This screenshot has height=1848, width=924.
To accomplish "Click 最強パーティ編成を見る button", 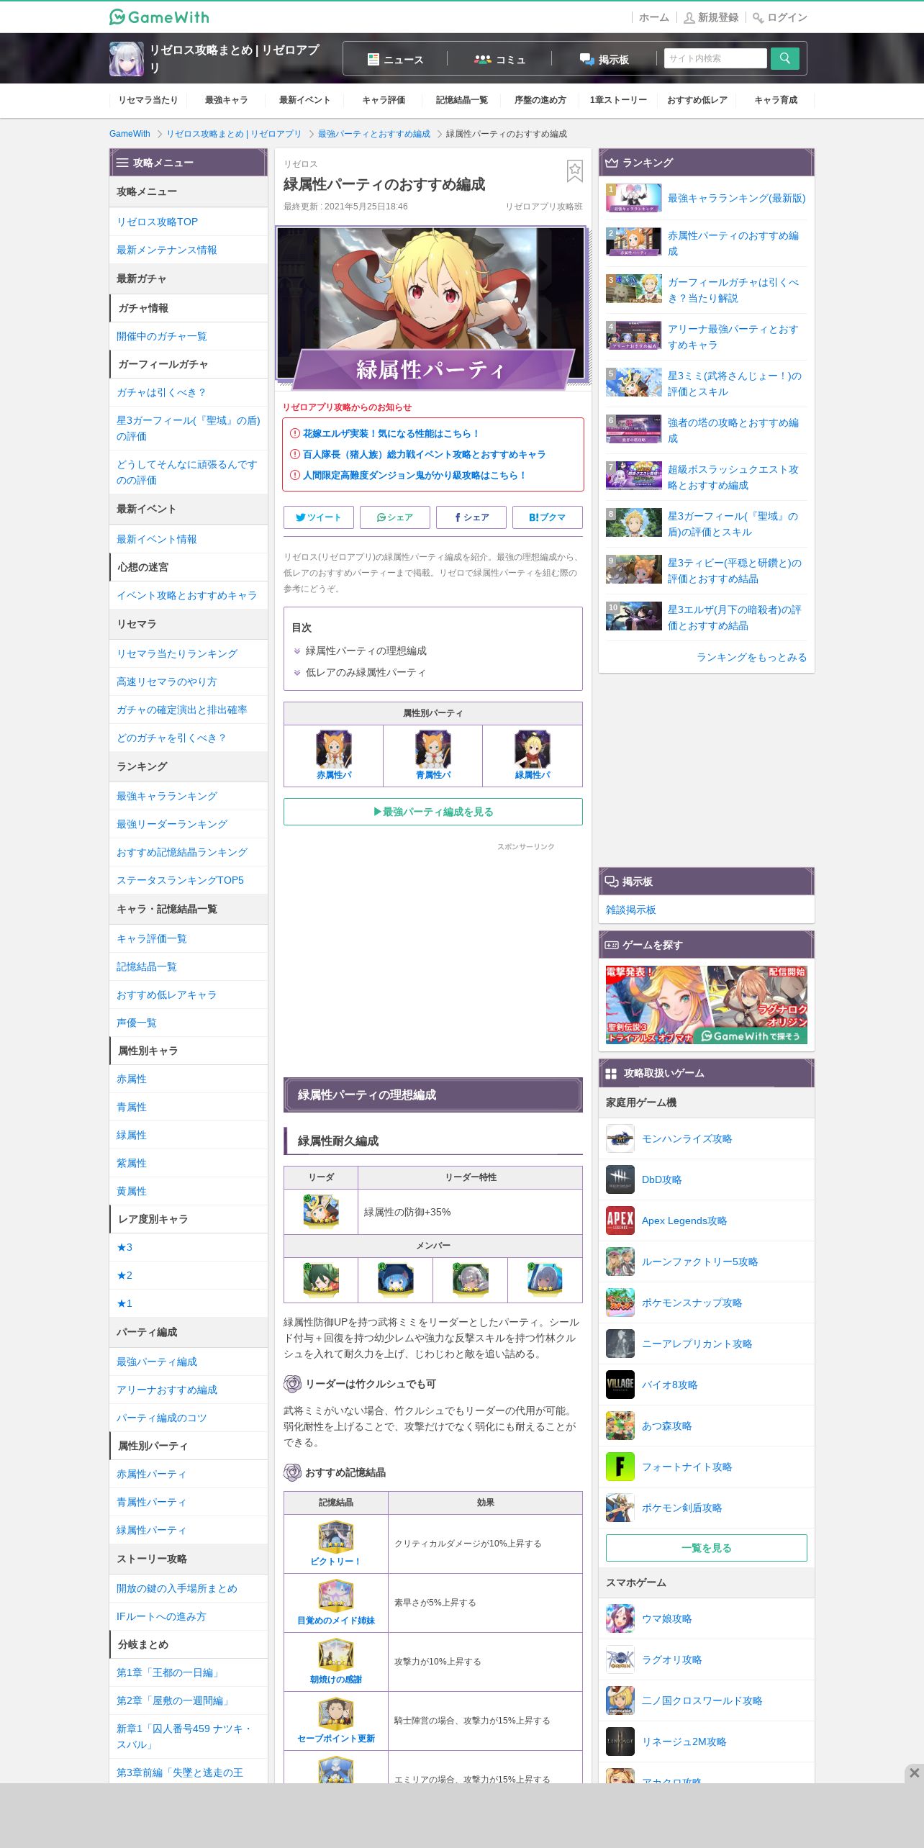I will (433, 812).
